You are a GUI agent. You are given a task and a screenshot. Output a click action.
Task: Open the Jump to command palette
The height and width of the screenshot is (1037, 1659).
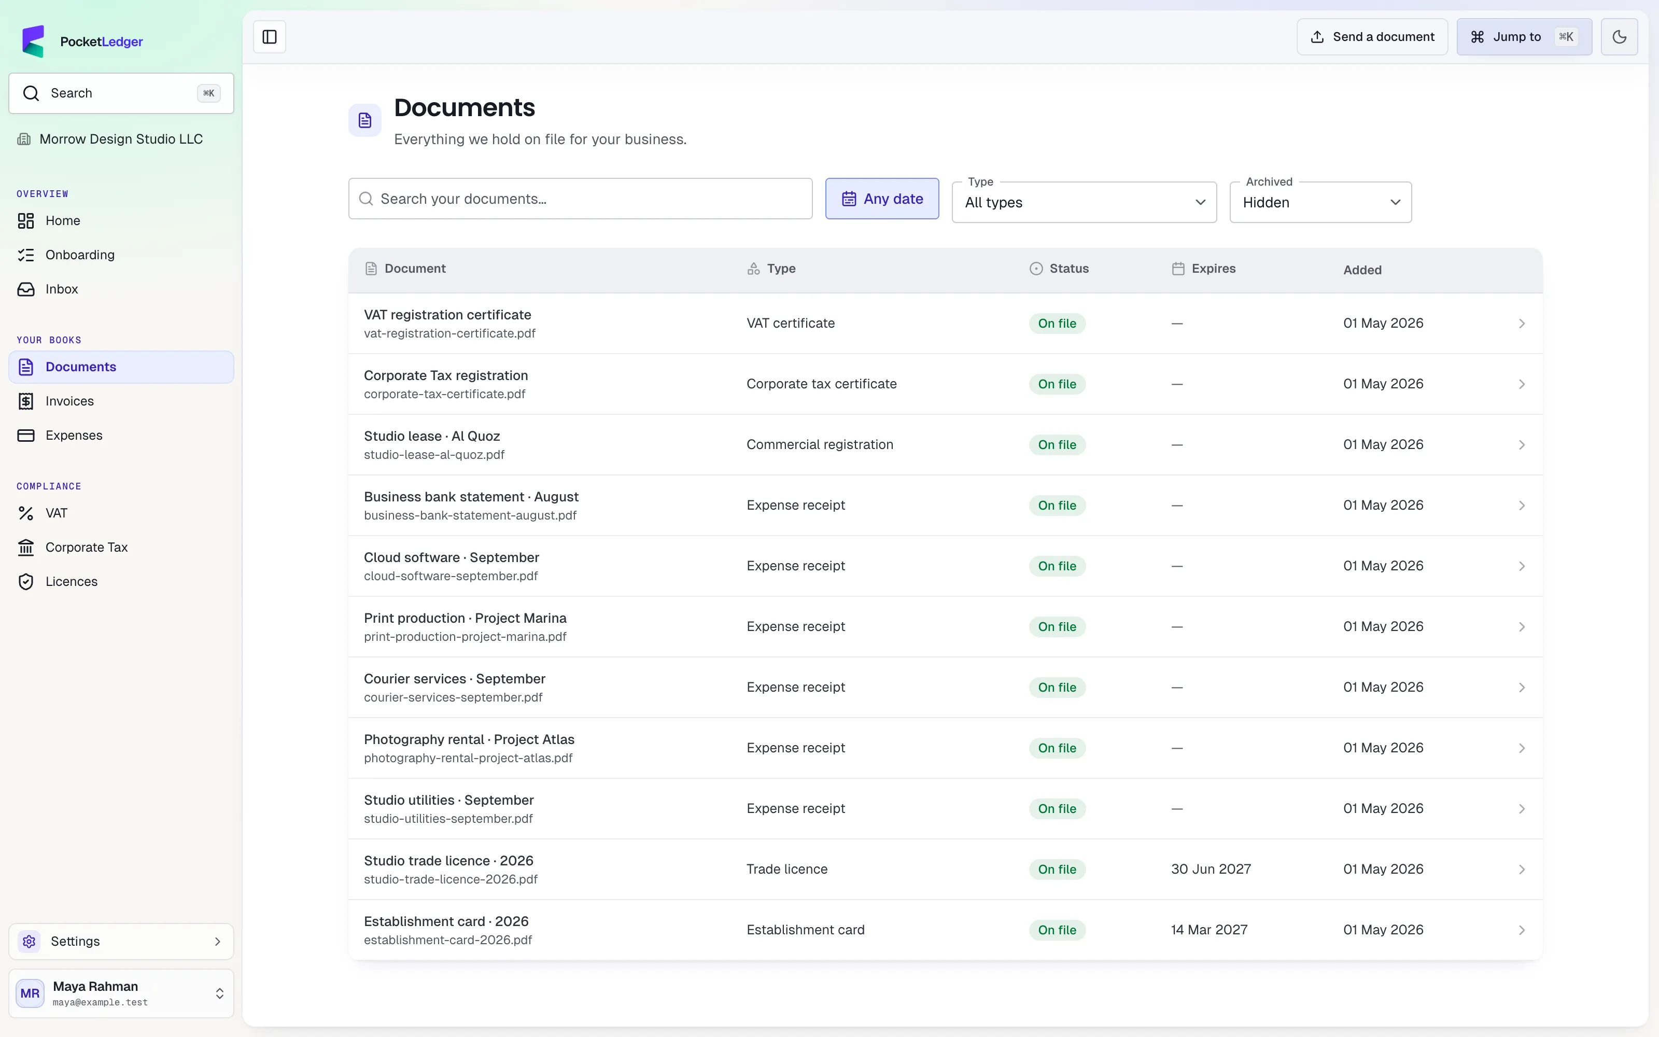click(1524, 37)
